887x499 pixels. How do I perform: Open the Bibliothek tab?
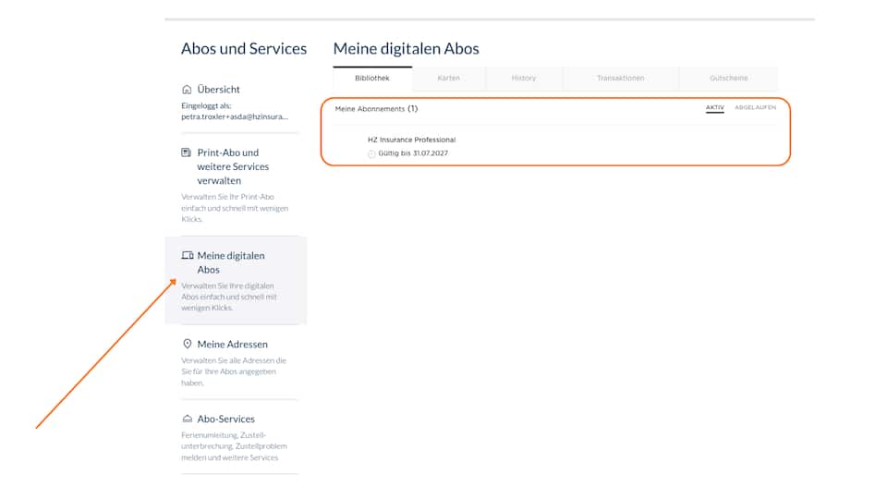pos(372,78)
